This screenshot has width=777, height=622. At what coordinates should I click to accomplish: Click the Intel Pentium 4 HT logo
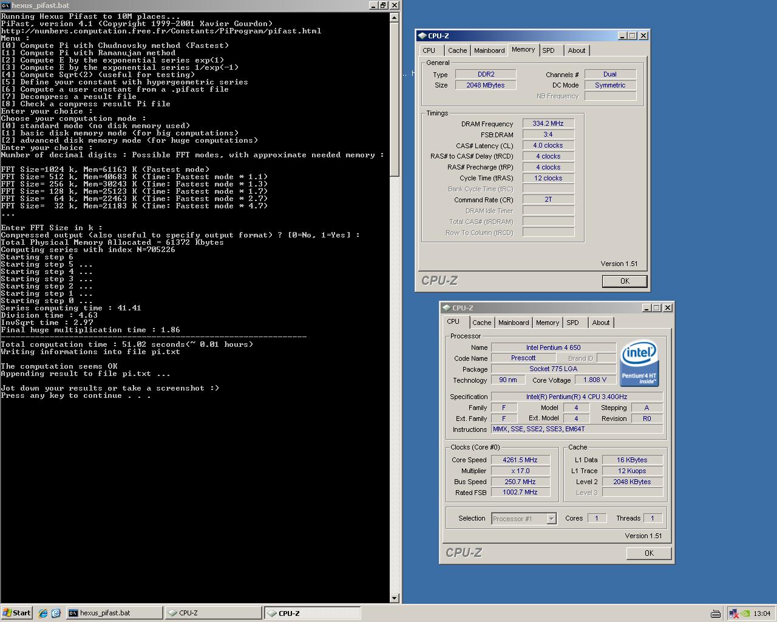pyautogui.click(x=639, y=363)
